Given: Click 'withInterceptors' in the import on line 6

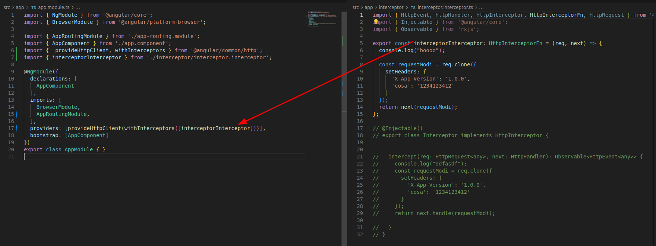Looking at the screenshot, I should coord(140,50).
